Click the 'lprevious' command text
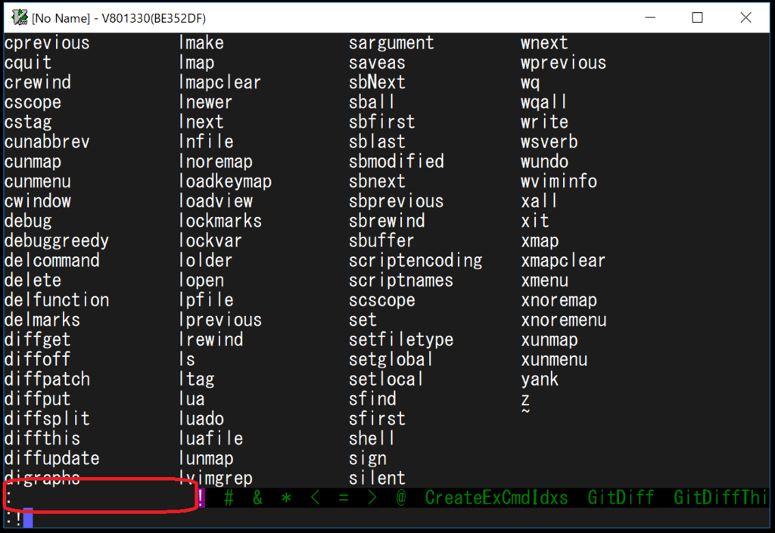This screenshot has height=533, width=775. point(220,319)
